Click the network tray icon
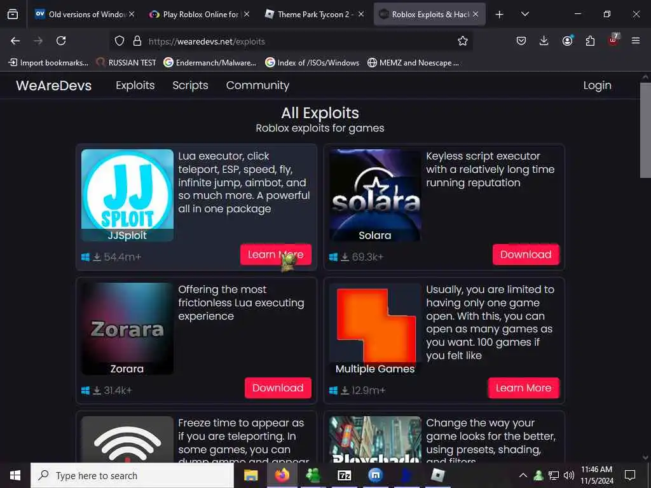This screenshot has height=488, width=651. 554,475
